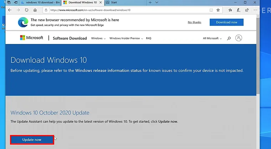Image resolution: width=271 pixels, height=149 pixels.
Task: Switch to the Start tab
Action: tap(126, 2)
